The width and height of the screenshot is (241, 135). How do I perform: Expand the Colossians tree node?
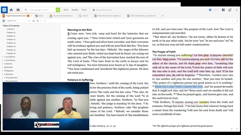click(x=3, y=74)
